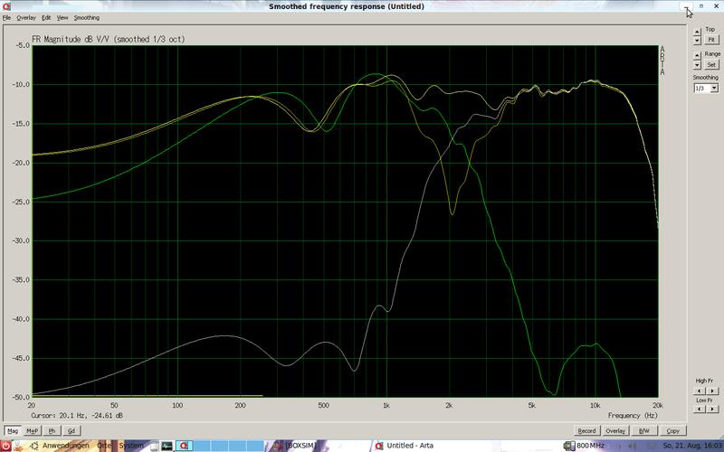Switch to Untitled - Arta taskbar window
Screen dimensions: 724x452
[410, 446]
